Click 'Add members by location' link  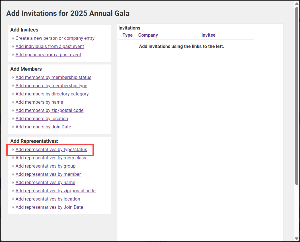[42, 118]
